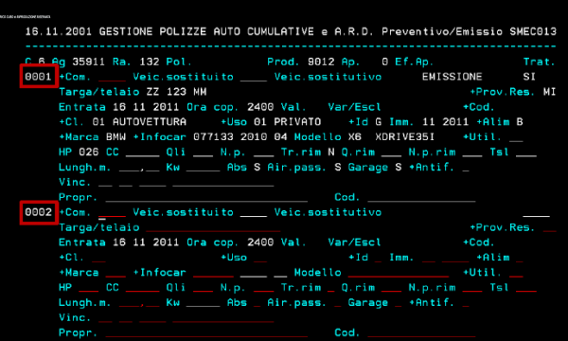Select vehicle record number 0001
Screen dimensions: 568x341
39,77
